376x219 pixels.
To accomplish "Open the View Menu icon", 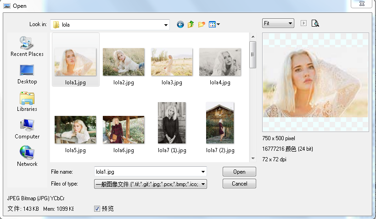I will click(214, 24).
